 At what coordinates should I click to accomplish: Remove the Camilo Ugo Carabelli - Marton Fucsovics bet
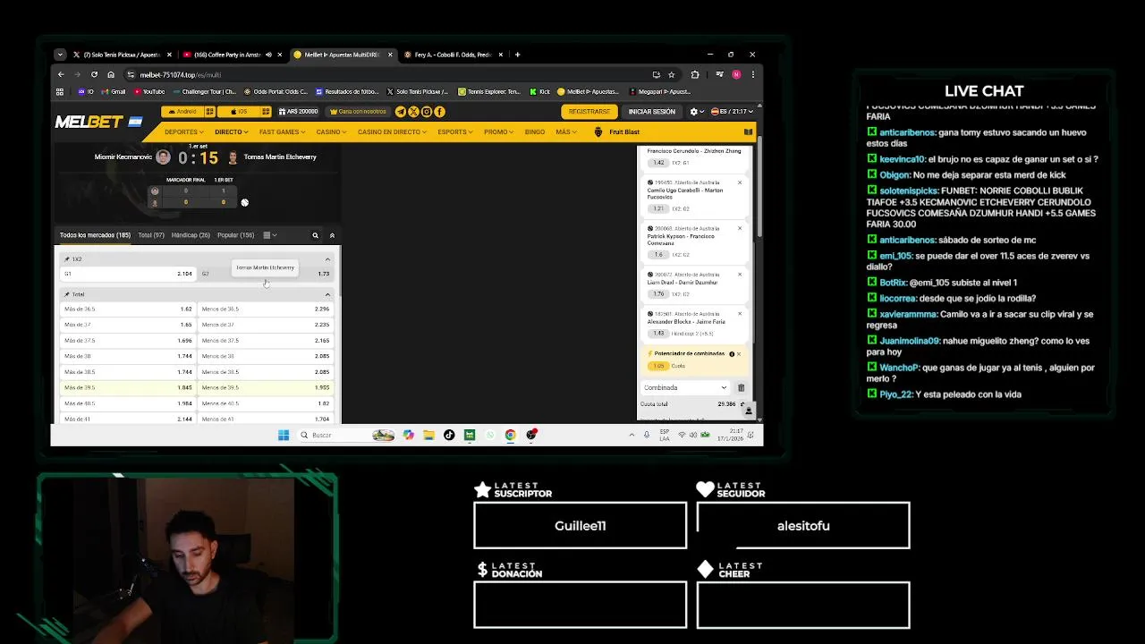click(x=740, y=182)
